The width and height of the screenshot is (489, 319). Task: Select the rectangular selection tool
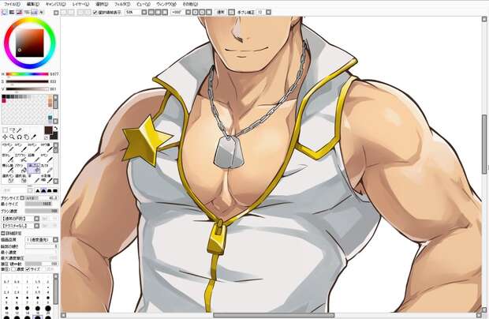pos(5,129)
